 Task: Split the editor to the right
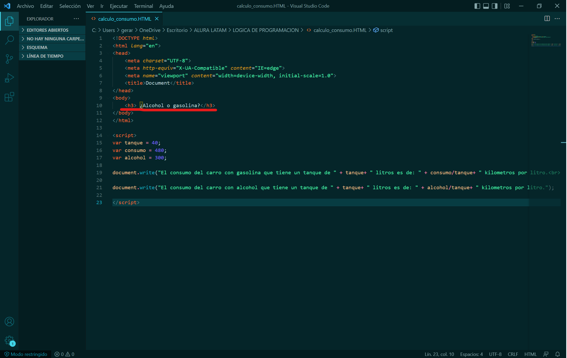pos(547,19)
